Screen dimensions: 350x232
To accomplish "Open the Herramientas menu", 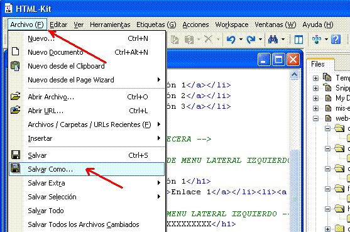I will pos(110,25).
